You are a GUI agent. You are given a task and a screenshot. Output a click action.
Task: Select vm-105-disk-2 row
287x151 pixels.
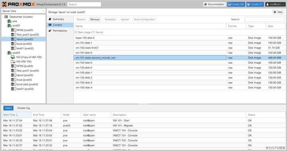coord(179,78)
